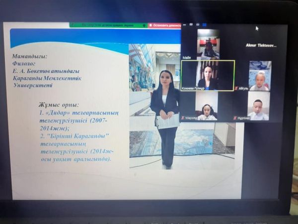The width and height of the screenshot is (298, 224).
Task: Select Айгуль's video thumbnail
Action: coord(259,75)
